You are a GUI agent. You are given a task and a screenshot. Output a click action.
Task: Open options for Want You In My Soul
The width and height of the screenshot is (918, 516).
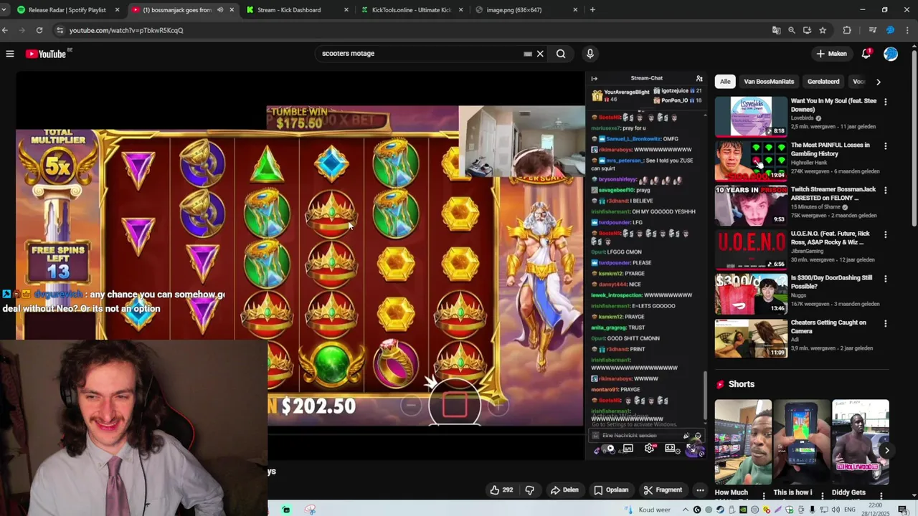pos(885,102)
